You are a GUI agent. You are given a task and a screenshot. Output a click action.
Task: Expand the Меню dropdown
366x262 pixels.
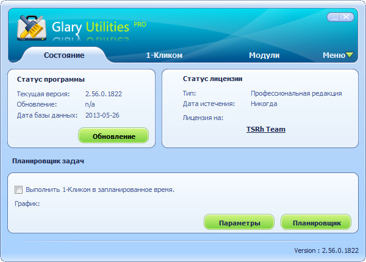[x=338, y=55]
